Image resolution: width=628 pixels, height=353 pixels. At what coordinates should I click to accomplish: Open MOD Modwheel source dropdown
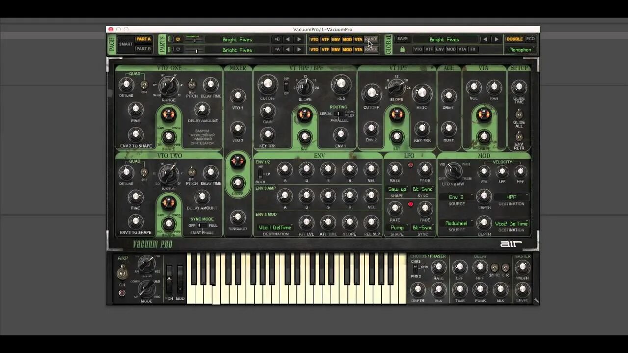(x=457, y=224)
